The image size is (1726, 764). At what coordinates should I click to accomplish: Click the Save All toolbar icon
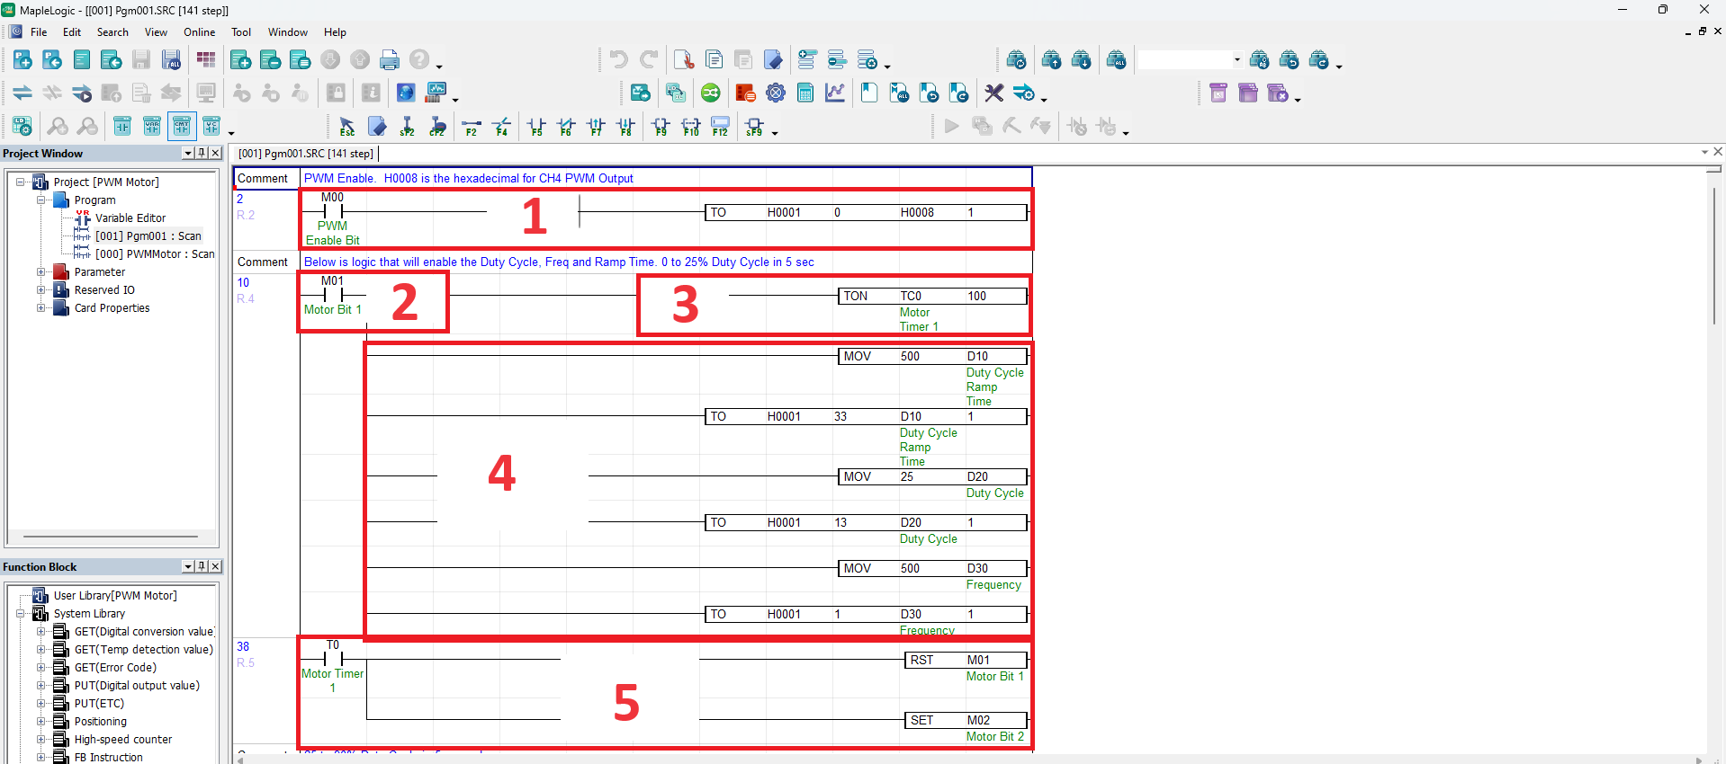click(x=171, y=60)
